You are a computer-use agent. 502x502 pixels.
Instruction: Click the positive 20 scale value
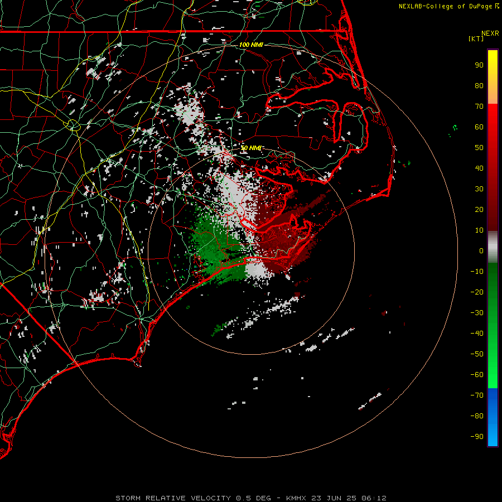(x=479, y=210)
